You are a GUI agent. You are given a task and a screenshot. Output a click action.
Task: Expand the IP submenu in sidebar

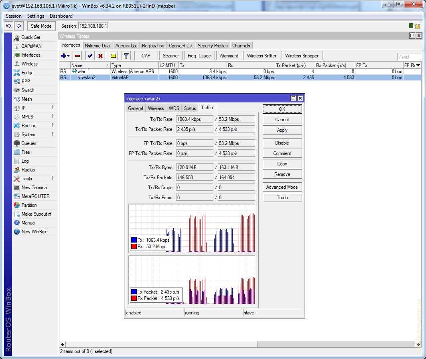tap(24, 108)
